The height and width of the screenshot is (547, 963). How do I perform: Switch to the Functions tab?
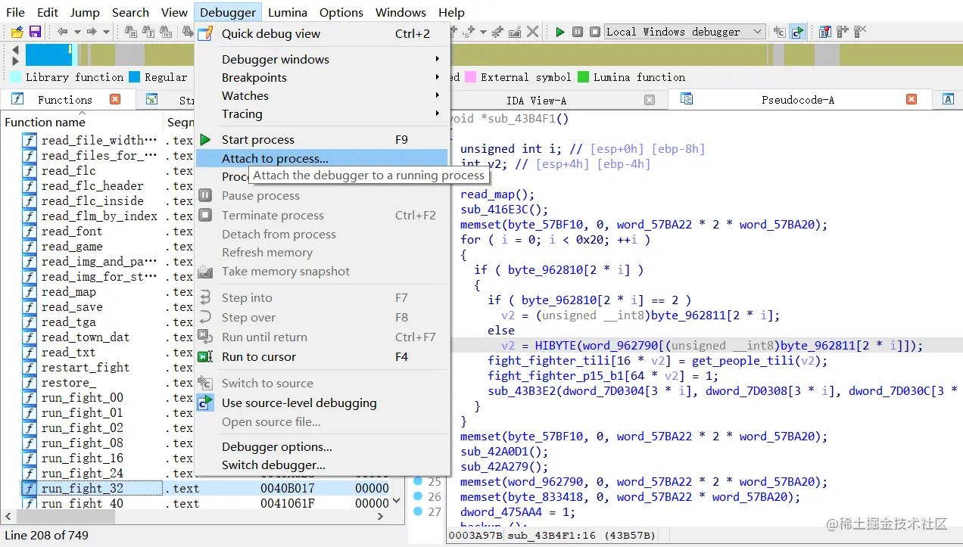pos(65,99)
